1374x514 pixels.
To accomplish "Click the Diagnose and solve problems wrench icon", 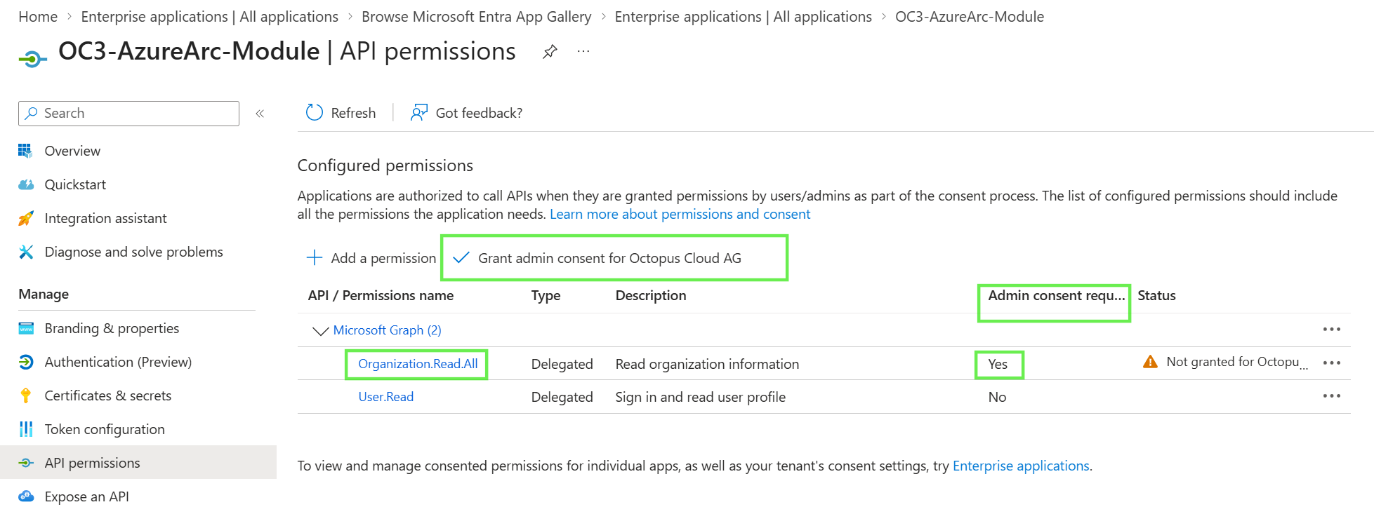I will coord(26,252).
